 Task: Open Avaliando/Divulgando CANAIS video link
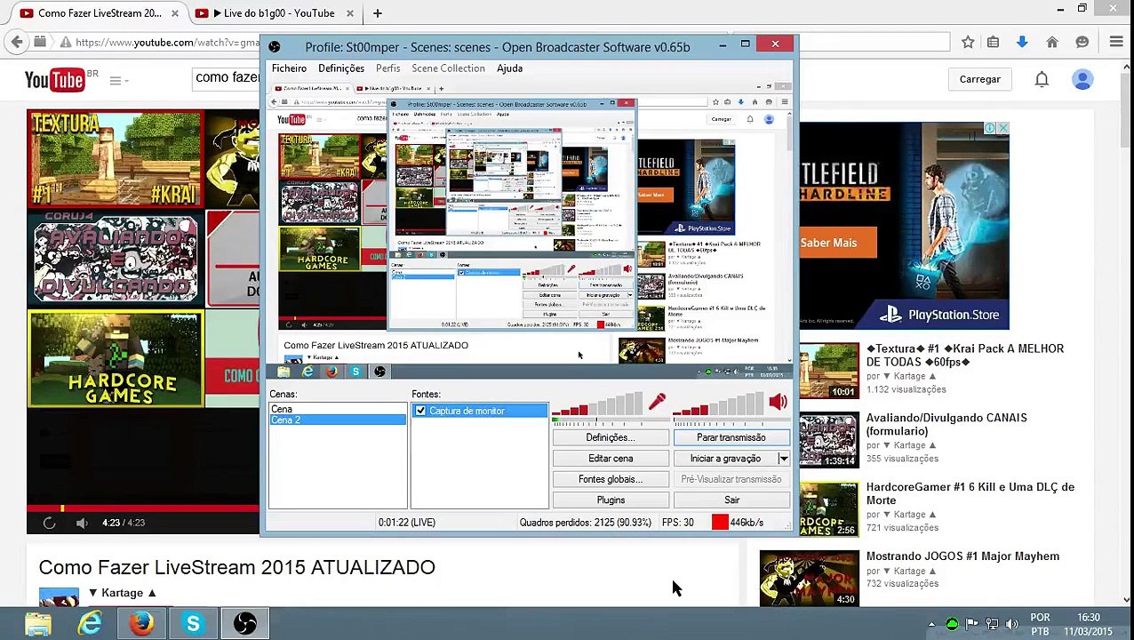(x=946, y=424)
